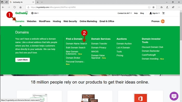Show tab previews chevron

pyautogui.click(x=42, y=2)
